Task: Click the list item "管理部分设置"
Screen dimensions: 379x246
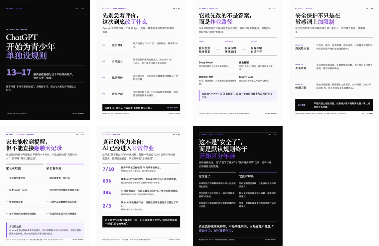Action: [x=16, y=202]
